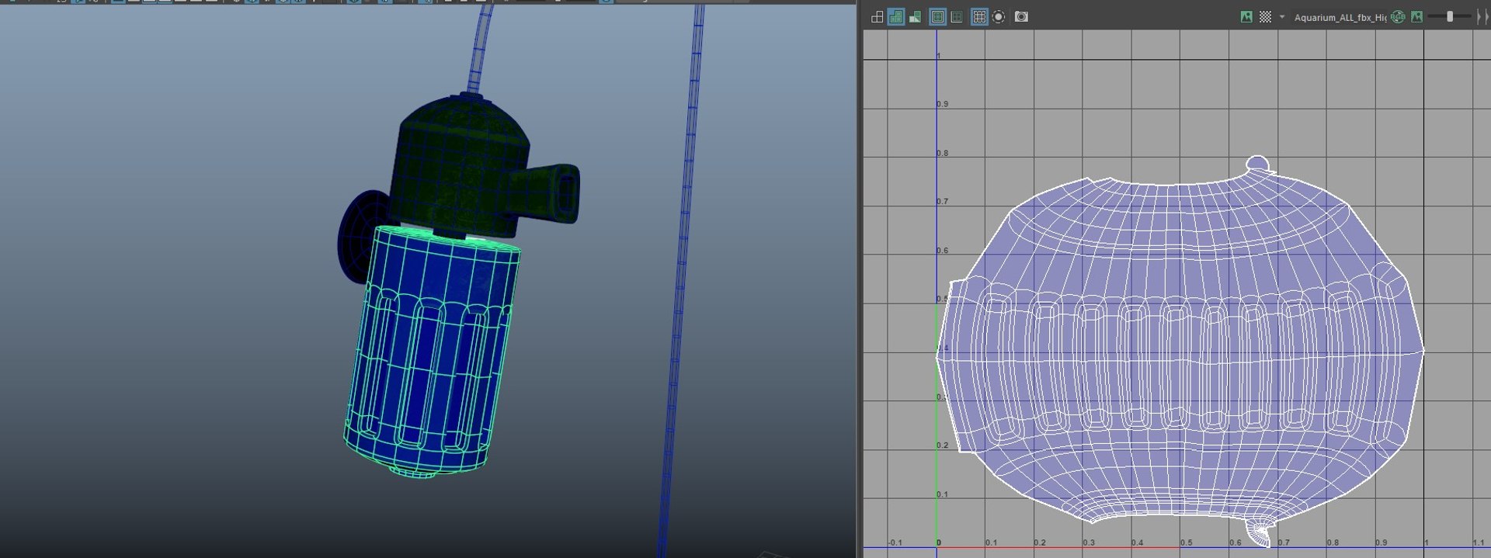Screen dimensions: 1491x558
Task: Open the Aquarium_ALL_fbx texture name list
Action: (1340, 17)
